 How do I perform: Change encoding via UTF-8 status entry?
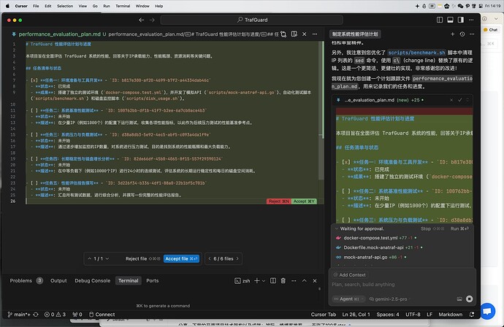(413, 315)
